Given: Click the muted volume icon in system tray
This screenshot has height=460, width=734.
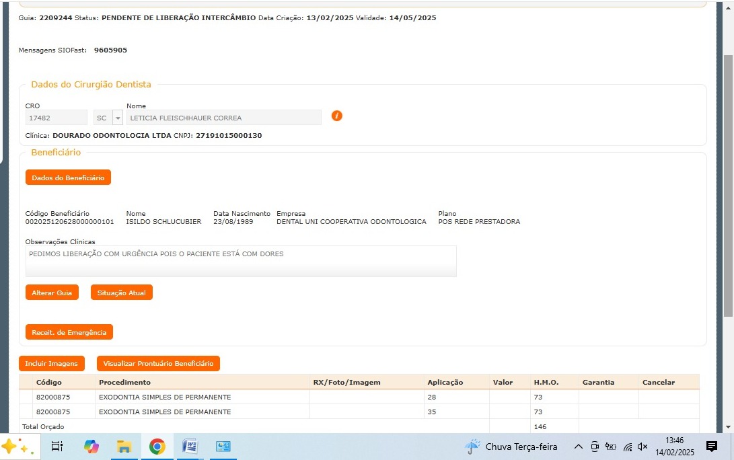Looking at the screenshot, I should click(x=643, y=447).
